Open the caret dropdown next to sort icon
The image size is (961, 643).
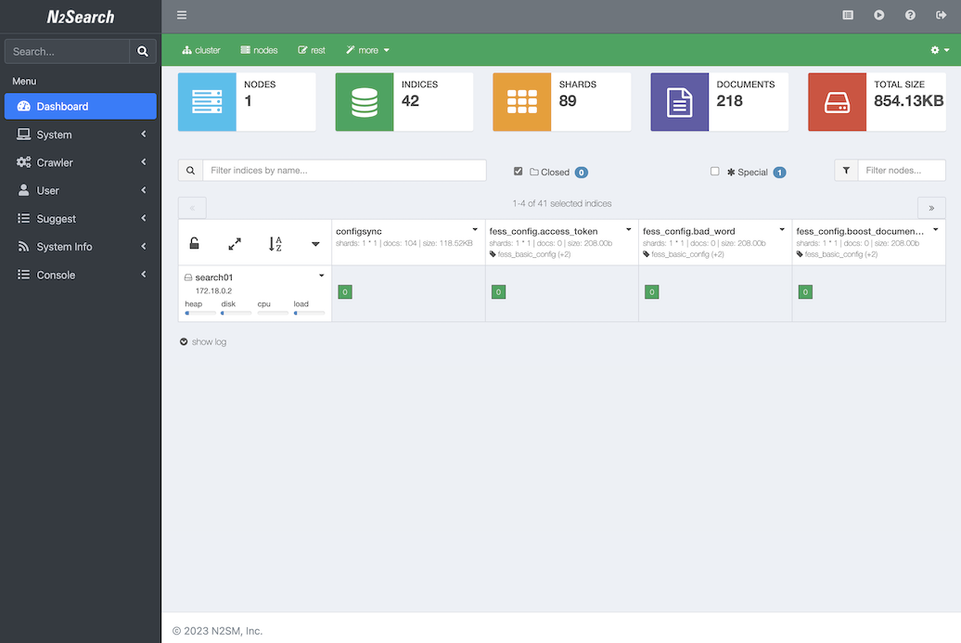tap(315, 244)
